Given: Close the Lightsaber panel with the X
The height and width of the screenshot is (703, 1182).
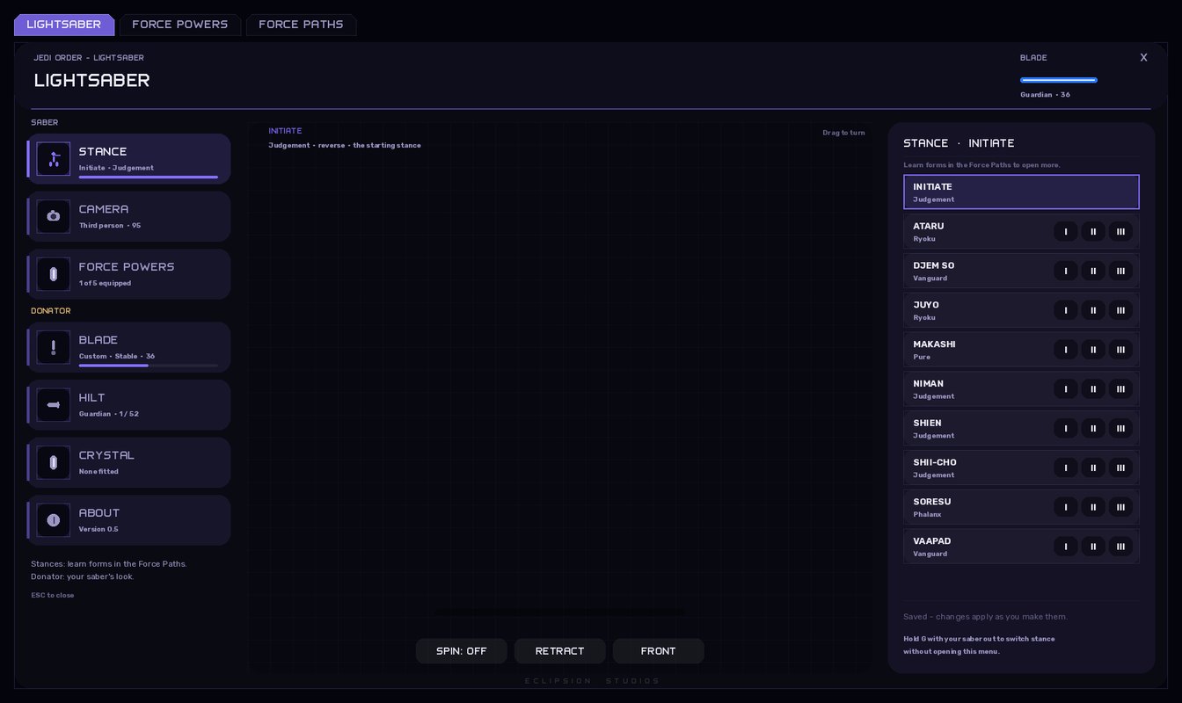Looking at the screenshot, I should [1143, 58].
